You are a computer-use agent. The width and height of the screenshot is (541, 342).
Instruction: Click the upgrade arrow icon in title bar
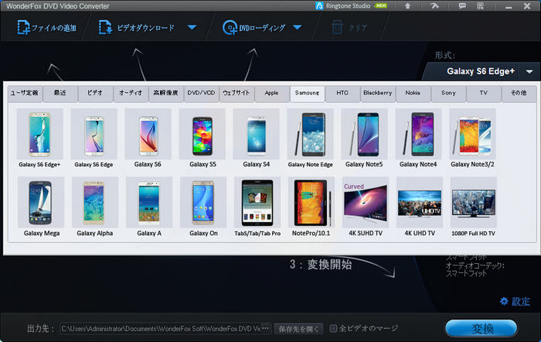407,6
